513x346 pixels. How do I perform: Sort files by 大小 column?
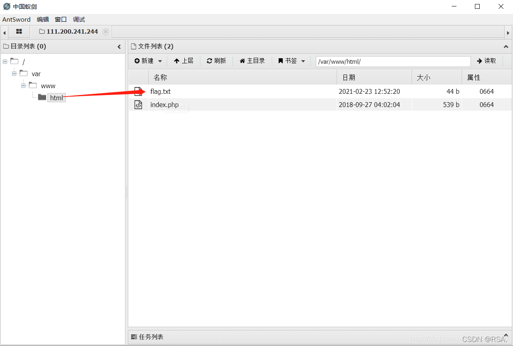pyautogui.click(x=437, y=77)
